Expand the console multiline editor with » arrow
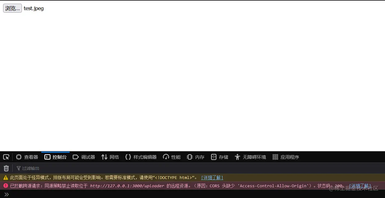This screenshot has width=385, height=198. 7,194
